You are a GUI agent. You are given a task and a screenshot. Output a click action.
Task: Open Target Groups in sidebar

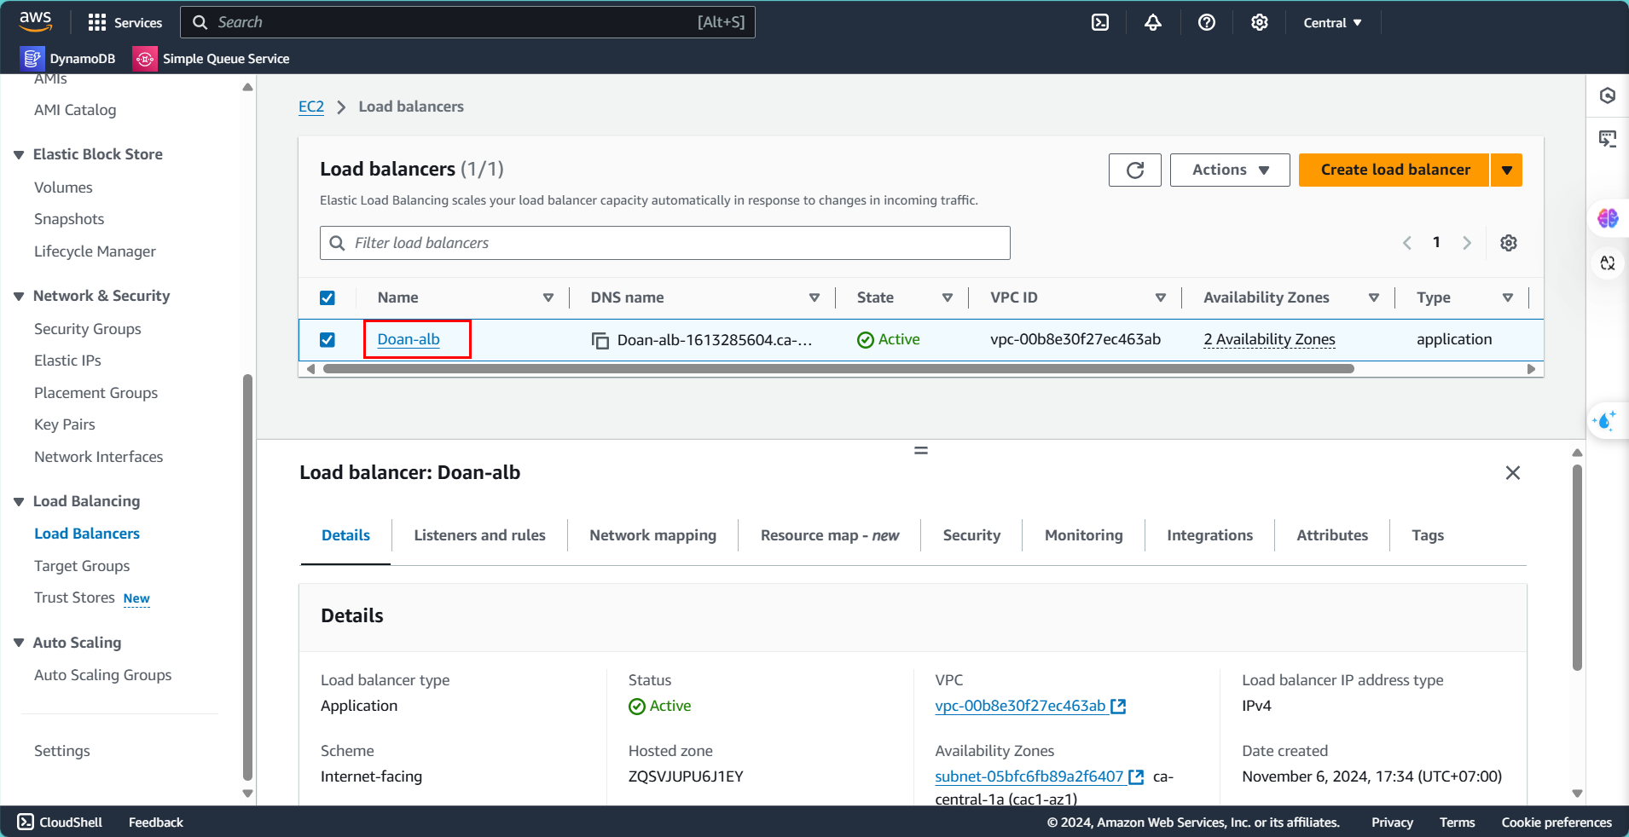pos(82,566)
